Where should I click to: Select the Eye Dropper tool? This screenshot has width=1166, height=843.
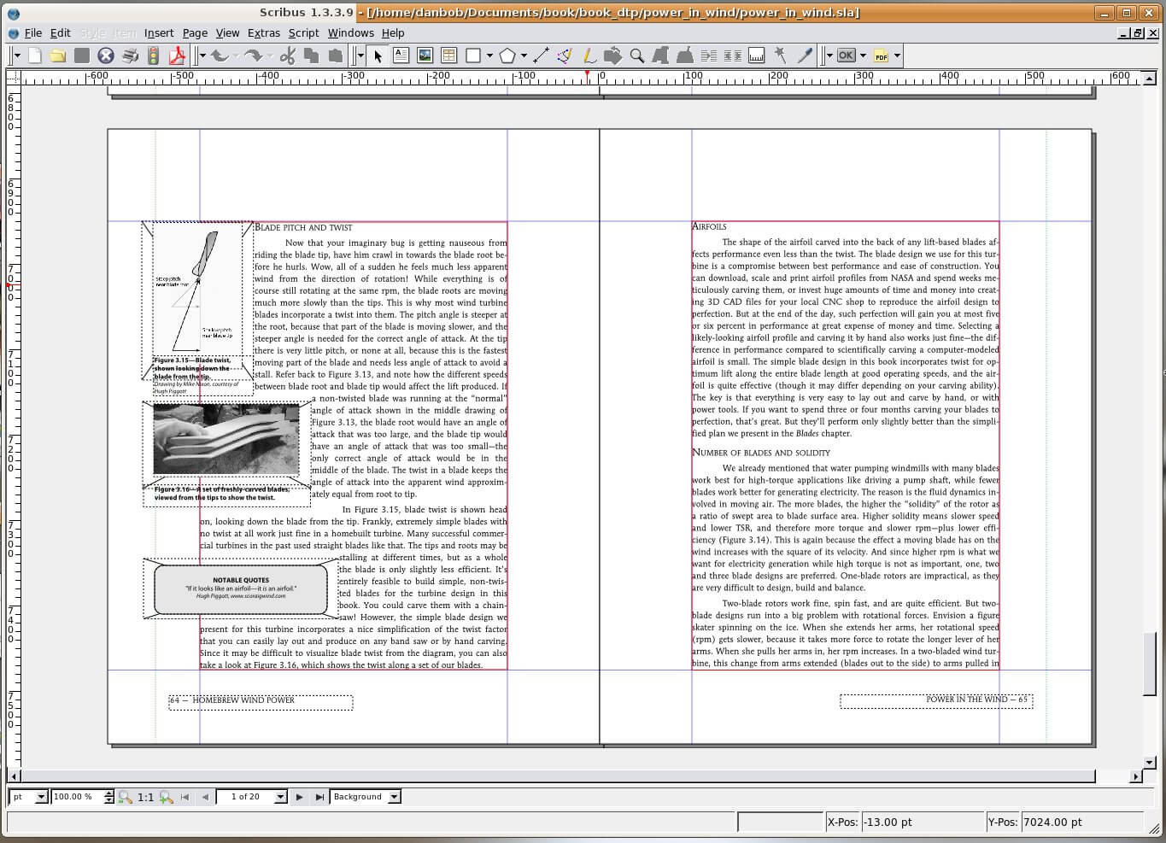pyautogui.click(x=804, y=56)
